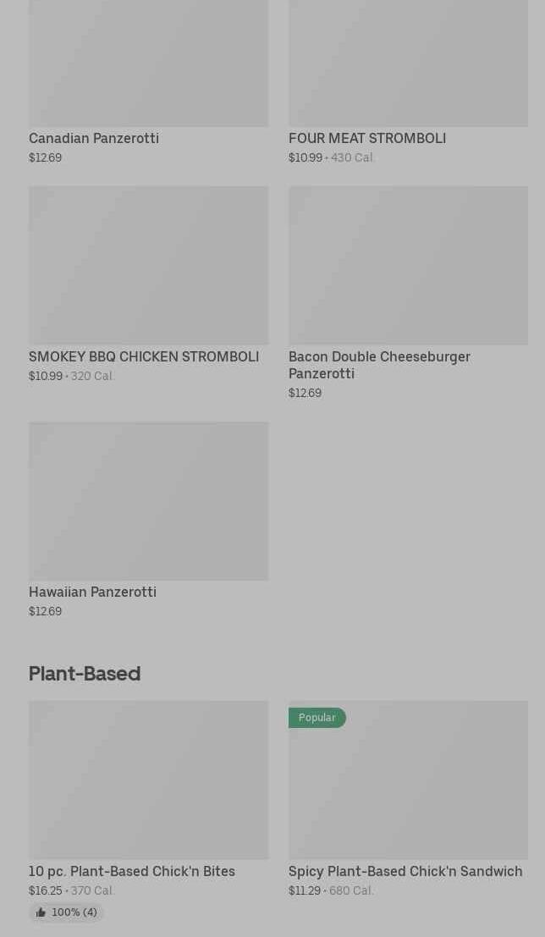Click the Plant-Based section heading
Viewport: 545px width, 937px height.
coord(85,674)
